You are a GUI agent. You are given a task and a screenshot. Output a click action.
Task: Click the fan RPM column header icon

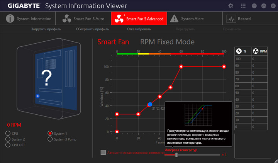tap(256, 51)
